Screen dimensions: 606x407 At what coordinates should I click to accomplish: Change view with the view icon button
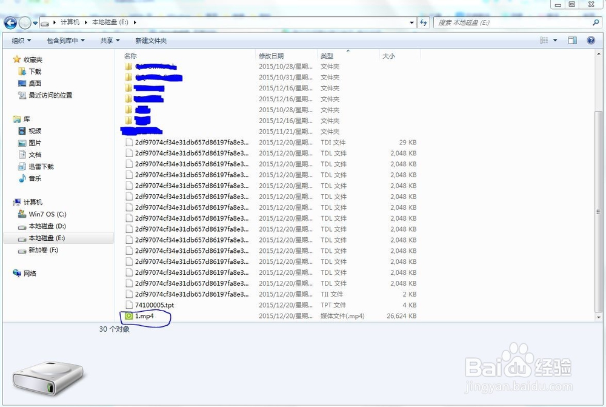(x=544, y=40)
